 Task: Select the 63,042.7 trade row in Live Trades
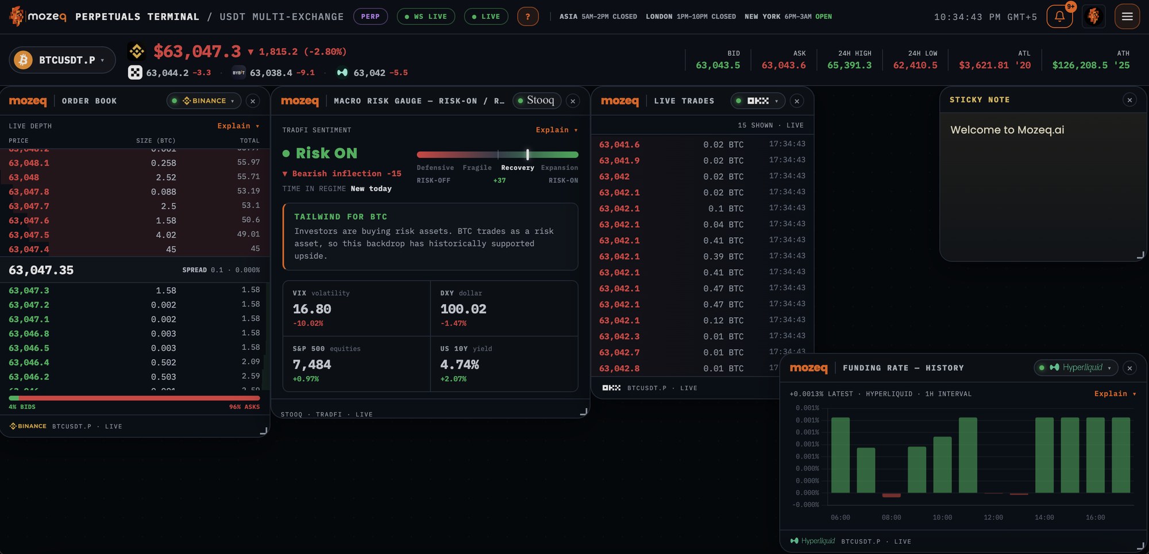[702, 352]
